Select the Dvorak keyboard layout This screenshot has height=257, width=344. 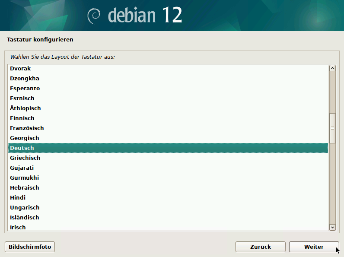(x=168, y=68)
